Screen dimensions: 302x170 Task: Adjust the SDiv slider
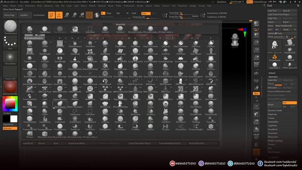(x=275, y=84)
